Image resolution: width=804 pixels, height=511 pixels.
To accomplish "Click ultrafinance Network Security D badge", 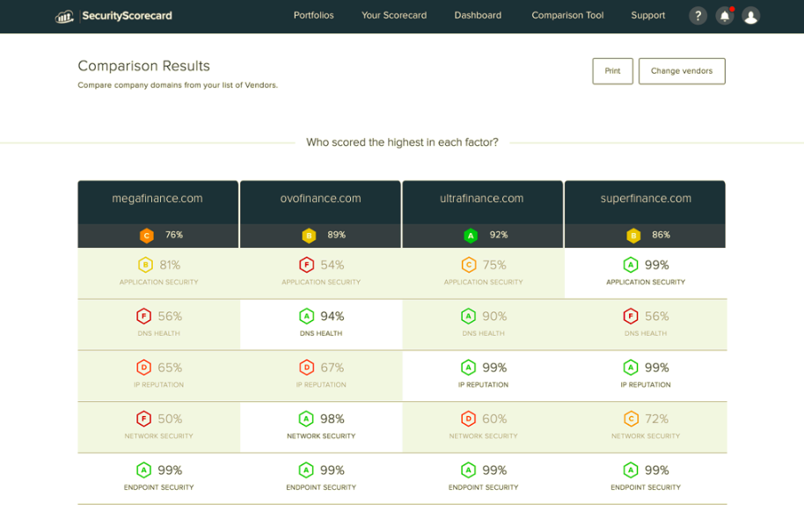I will tap(468, 419).
